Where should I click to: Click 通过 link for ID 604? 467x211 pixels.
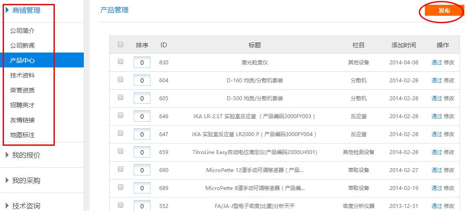point(437,80)
